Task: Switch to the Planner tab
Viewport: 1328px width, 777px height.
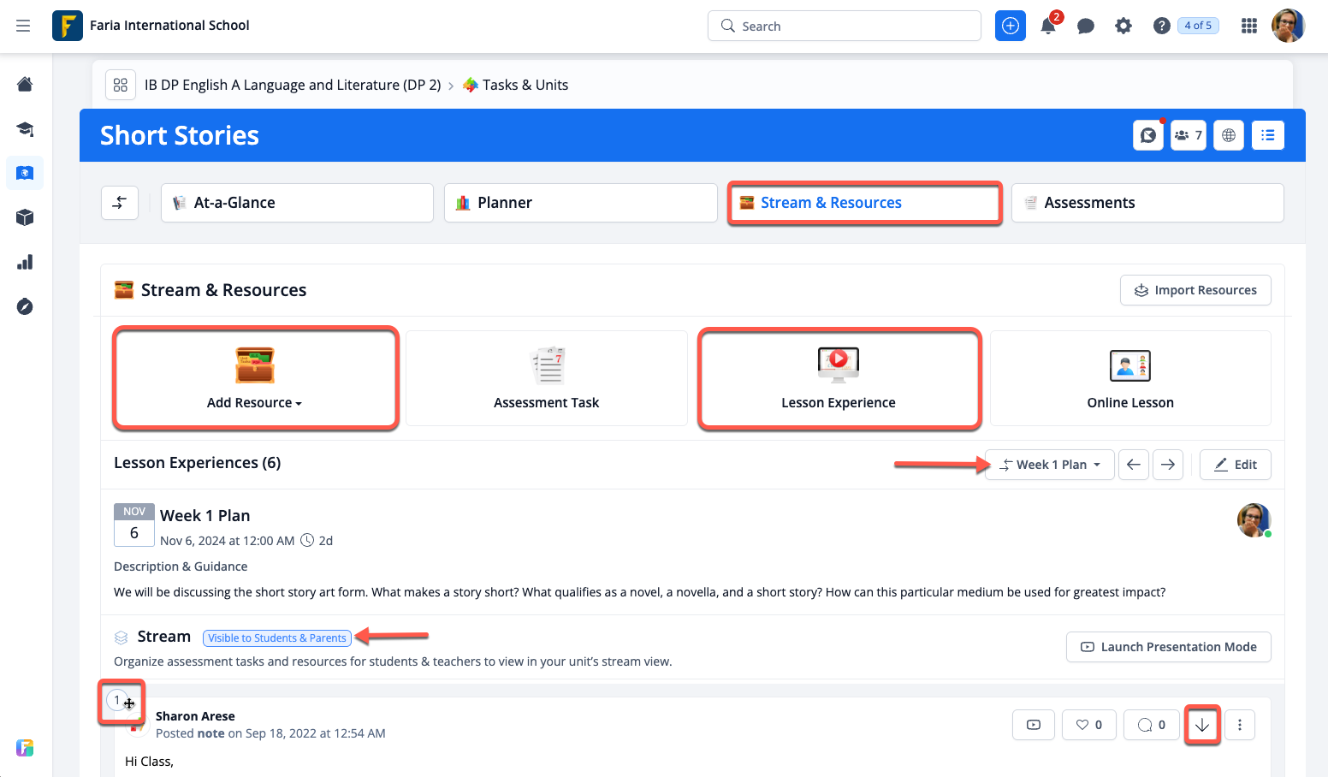Action: point(580,203)
